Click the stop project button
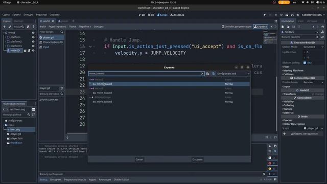This screenshot has width=327, height=184. tap(276, 15)
